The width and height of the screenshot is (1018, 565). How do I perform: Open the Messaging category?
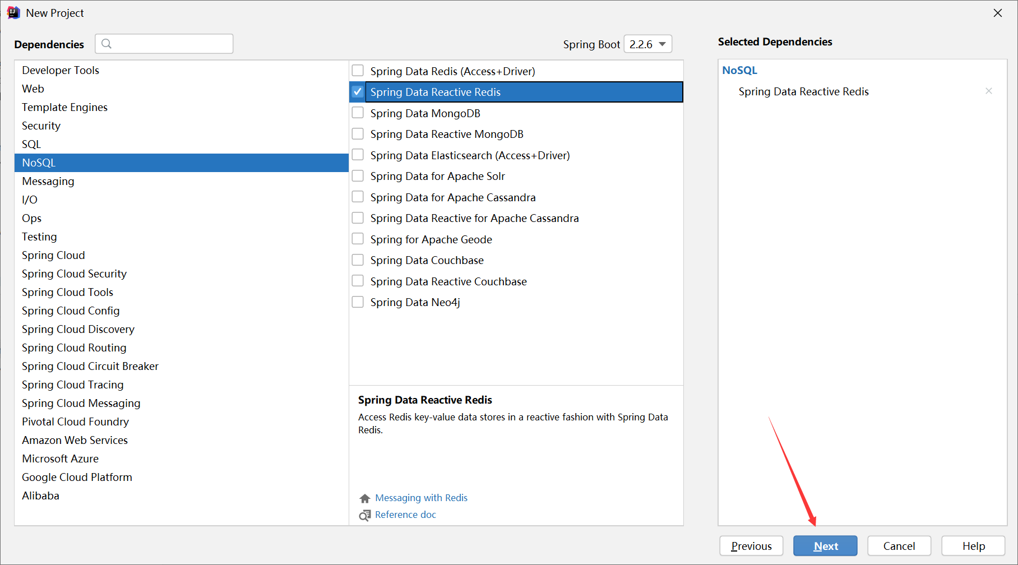tap(182, 181)
